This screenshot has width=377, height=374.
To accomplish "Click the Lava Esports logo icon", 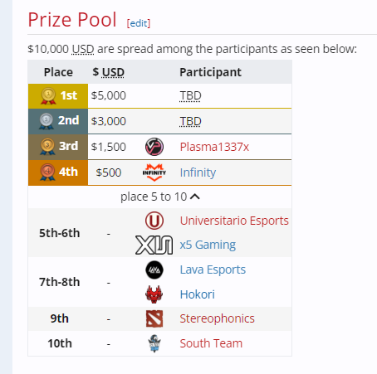I will tap(154, 270).
